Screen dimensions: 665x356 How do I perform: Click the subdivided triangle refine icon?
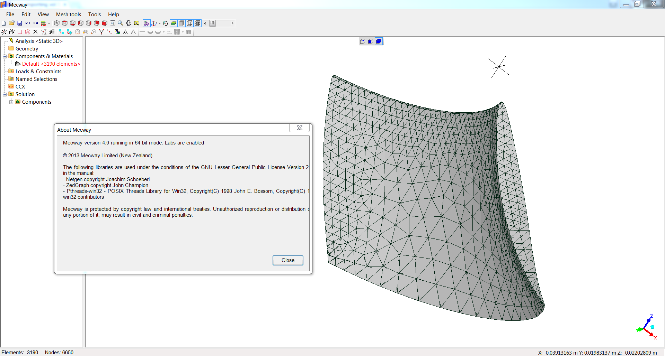125,32
